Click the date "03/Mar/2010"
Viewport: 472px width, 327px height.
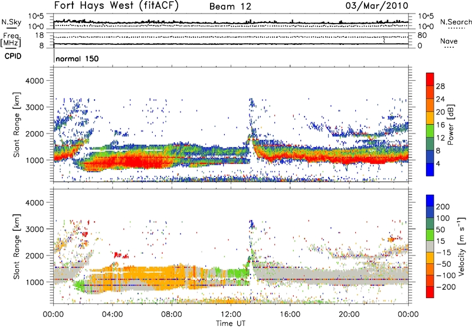(376, 6)
